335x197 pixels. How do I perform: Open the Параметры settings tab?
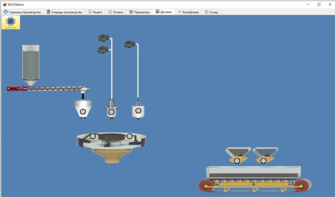click(139, 12)
